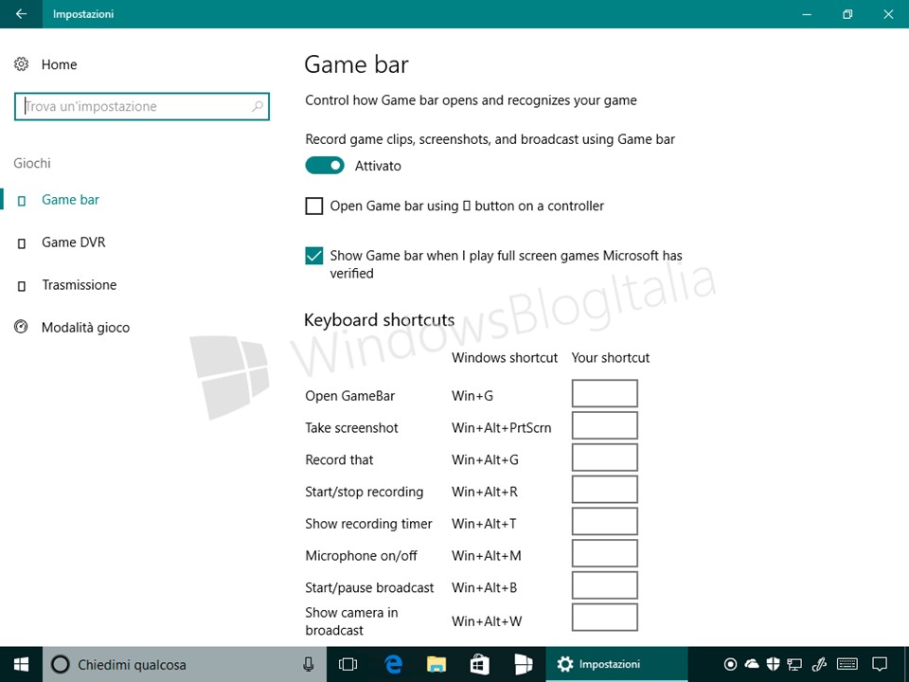Open File Explorer from the taskbar
The image size is (909, 682).
coord(437,664)
